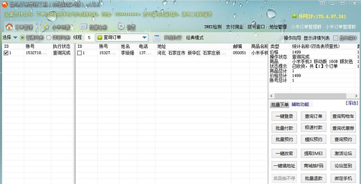The width and height of the screenshot is (361, 184).
Task: Open the 查询订单 action dropdown
Action: point(122,38)
